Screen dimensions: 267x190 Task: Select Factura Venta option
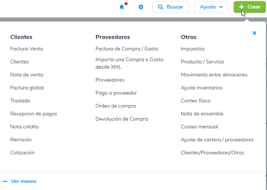tap(27, 49)
